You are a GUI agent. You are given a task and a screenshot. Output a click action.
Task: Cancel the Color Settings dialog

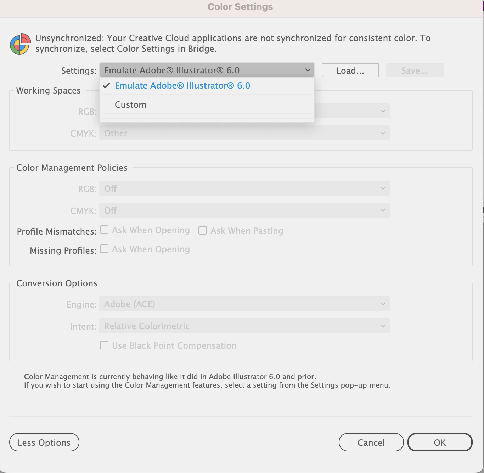(371, 442)
